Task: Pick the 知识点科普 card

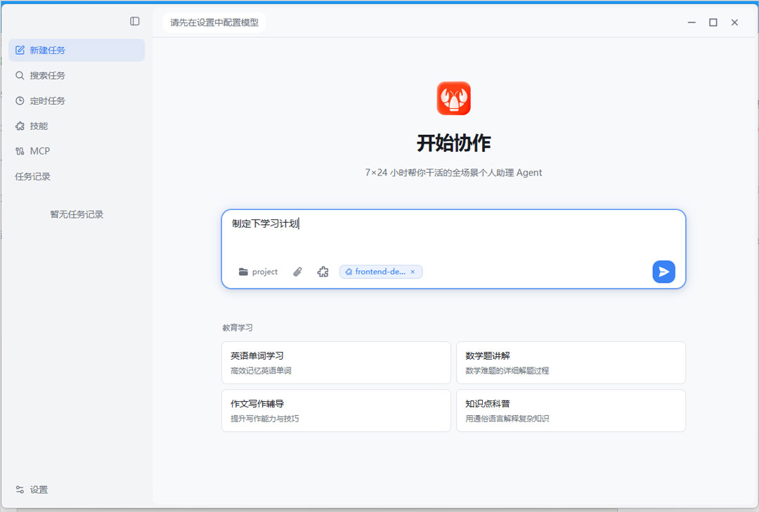Action: tap(571, 410)
